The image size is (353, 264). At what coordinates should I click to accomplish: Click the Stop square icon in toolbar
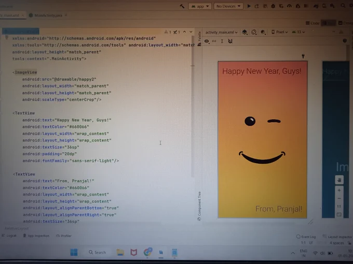click(306, 6)
